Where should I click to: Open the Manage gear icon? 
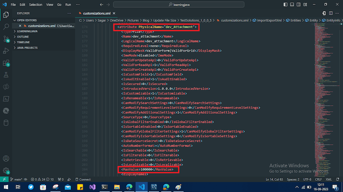pos(6,170)
